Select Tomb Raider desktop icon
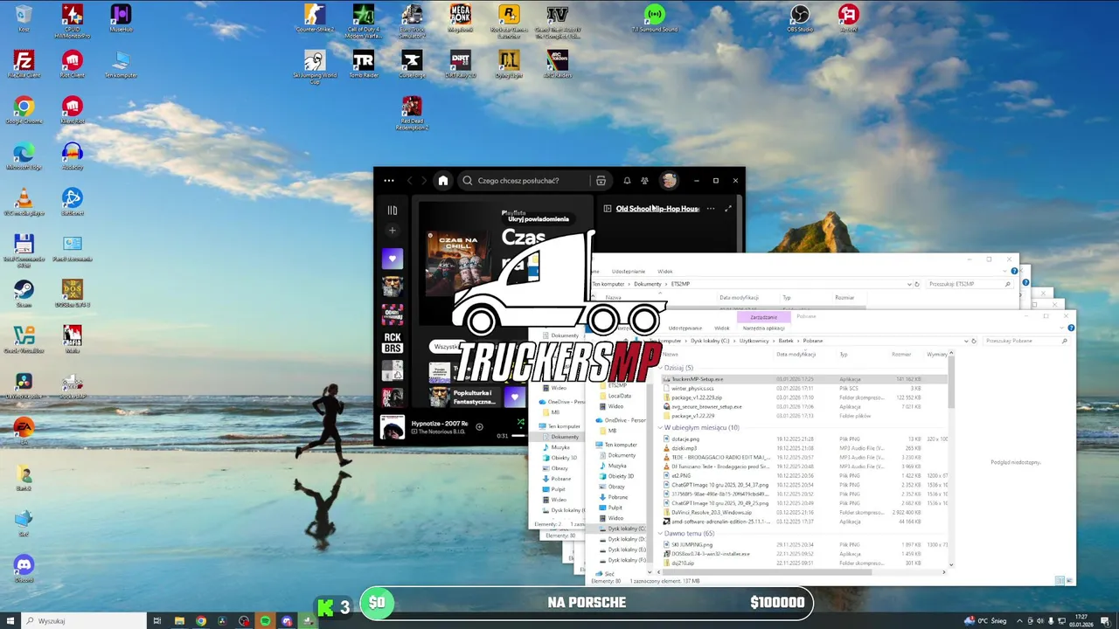1119x629 pixels. (x=363, y=64)
